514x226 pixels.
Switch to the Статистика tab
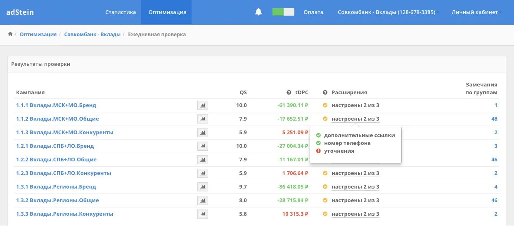[x=121, y=12]
